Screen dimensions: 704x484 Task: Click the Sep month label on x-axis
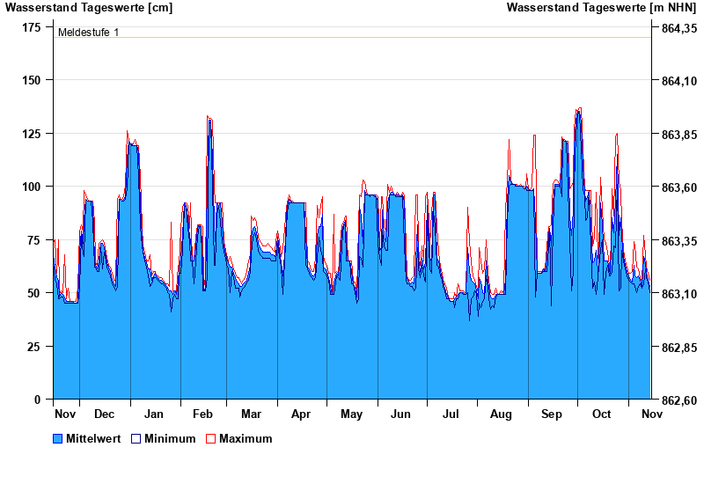[552, 414]
